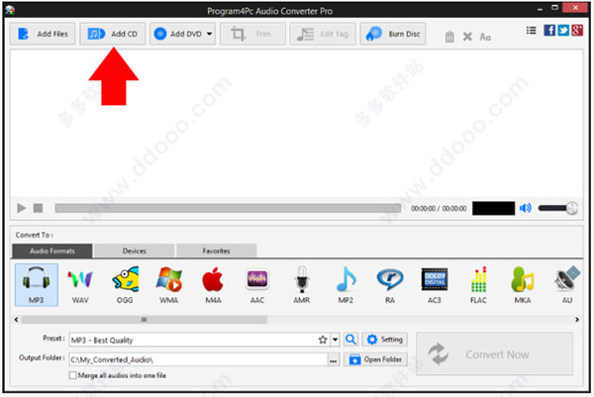Select the AMR format icon
The height and width of the screenshot is (397, 594).
click(302, 285)
